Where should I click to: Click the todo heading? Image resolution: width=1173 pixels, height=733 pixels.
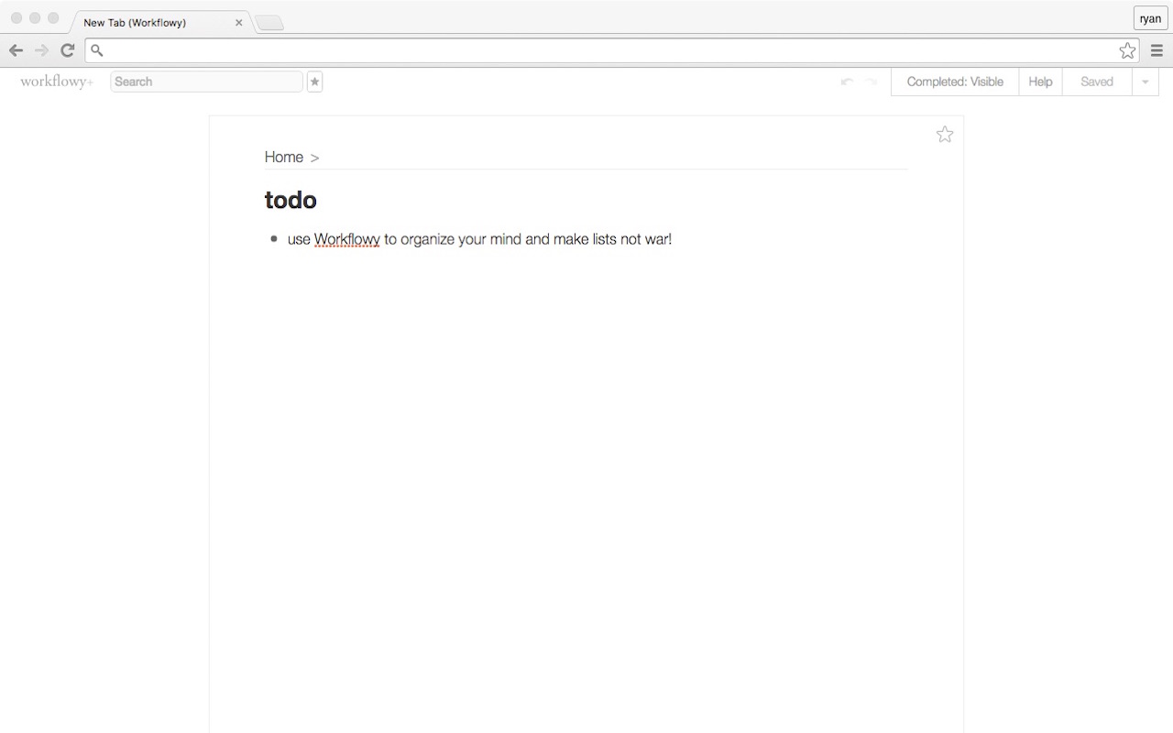[291, 200]
